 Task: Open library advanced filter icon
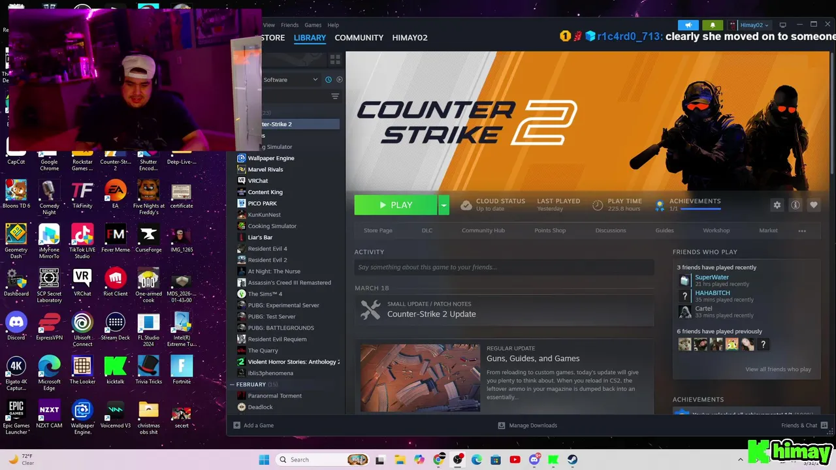tap(335, 96)
